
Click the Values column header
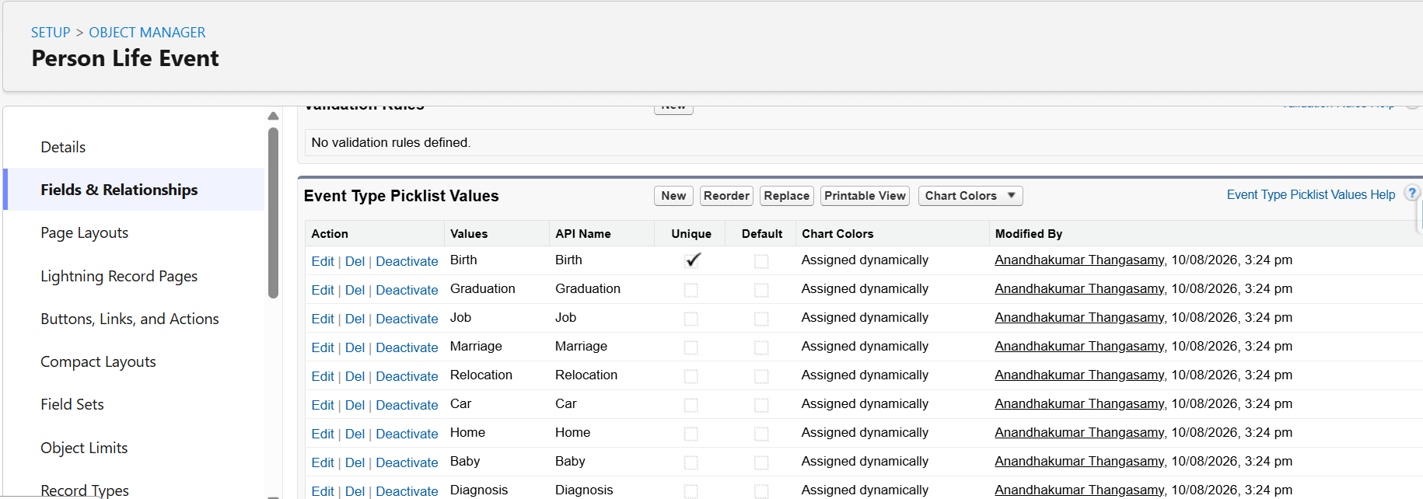[469, 234]
